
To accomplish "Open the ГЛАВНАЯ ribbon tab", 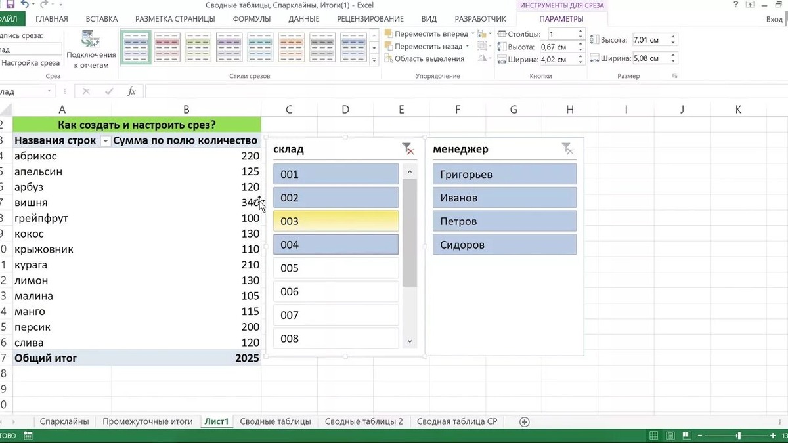I will point(51,19).
